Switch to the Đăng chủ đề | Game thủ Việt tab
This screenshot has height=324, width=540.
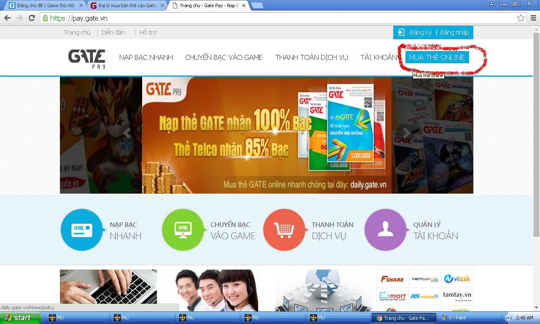(45, 5)
